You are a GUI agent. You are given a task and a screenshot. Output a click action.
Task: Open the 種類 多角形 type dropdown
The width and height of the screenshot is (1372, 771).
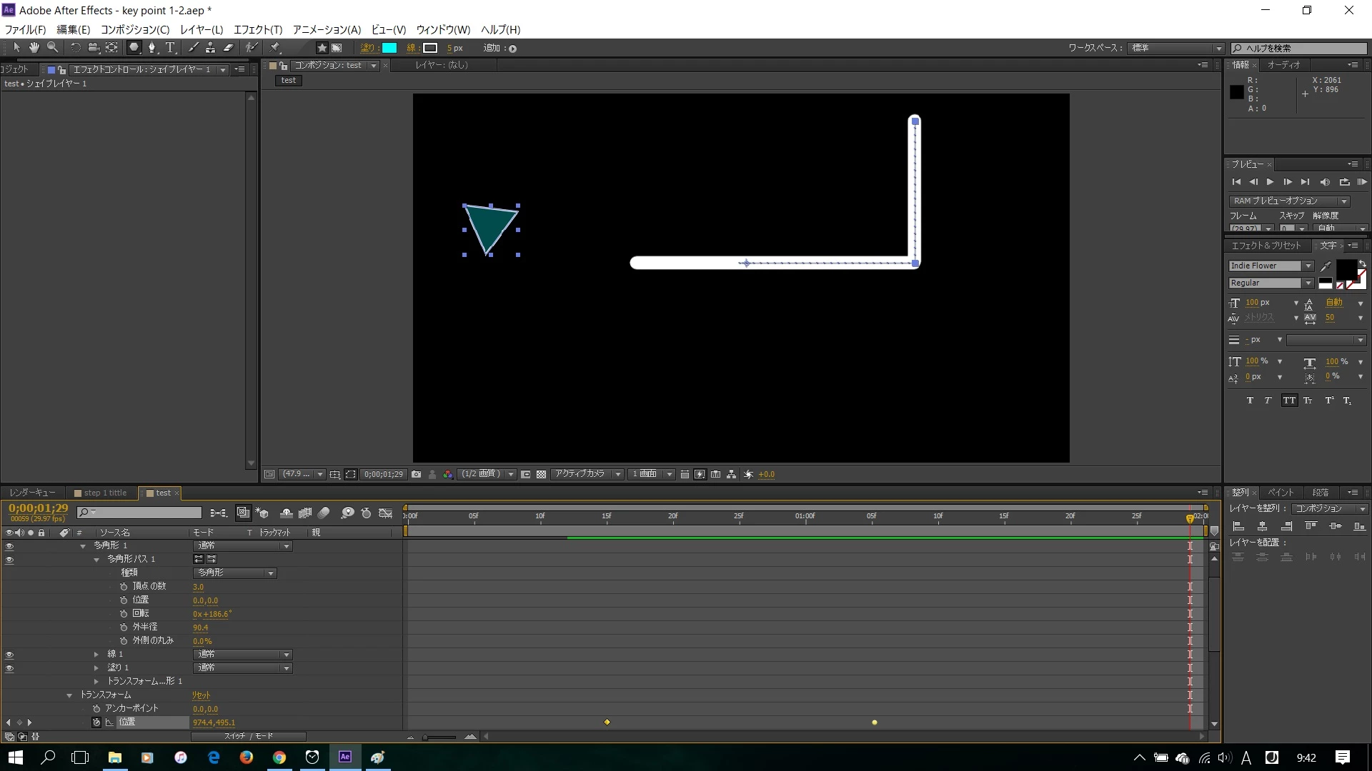(234, 573)
